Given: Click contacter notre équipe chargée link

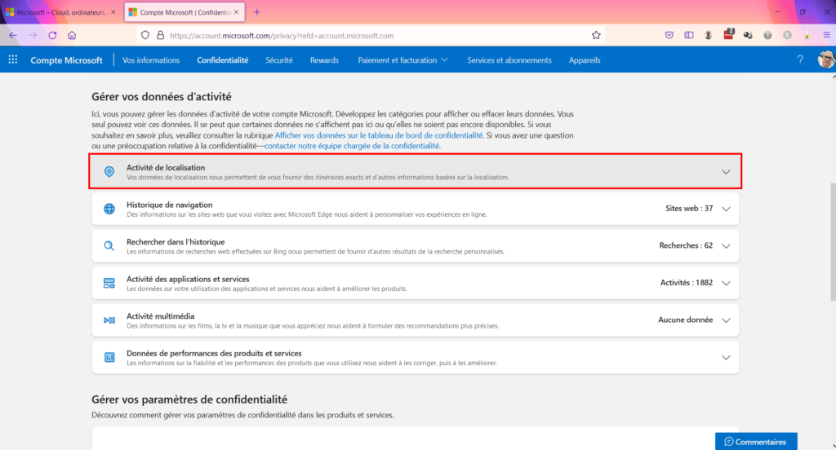Looking at the screenshot, I should pos(352,146).
